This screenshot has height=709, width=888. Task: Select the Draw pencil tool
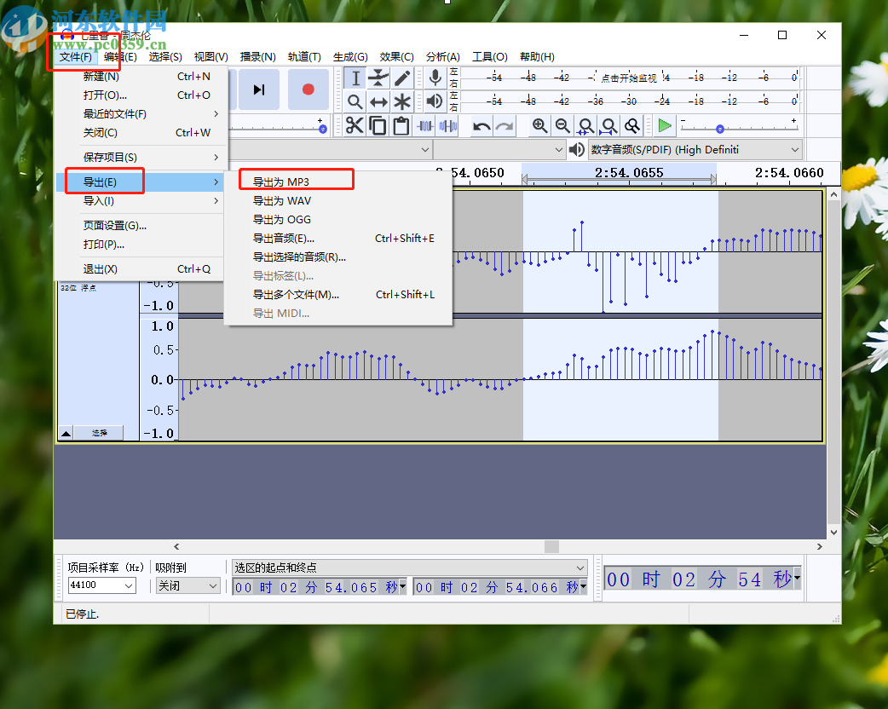[x=402, y=78]
